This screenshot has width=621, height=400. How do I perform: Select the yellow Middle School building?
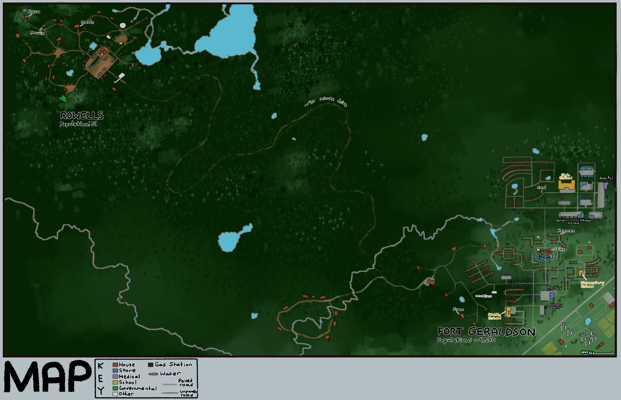pos(508,312)
